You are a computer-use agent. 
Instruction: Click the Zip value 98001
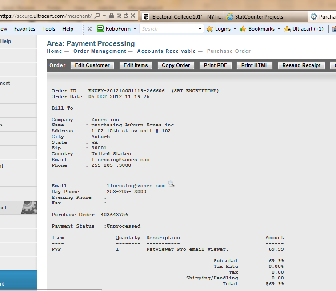pos(99,148)
